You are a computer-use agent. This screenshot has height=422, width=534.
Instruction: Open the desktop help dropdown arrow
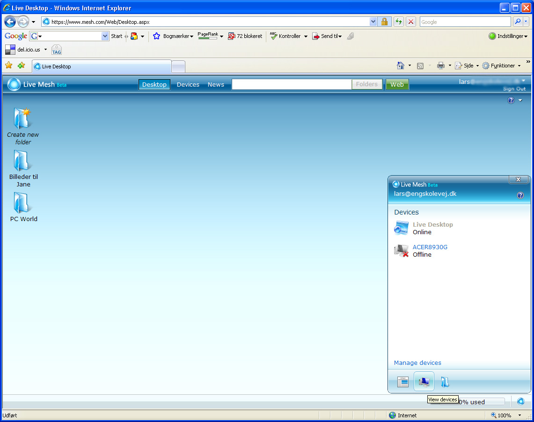(x=520, y=100)
